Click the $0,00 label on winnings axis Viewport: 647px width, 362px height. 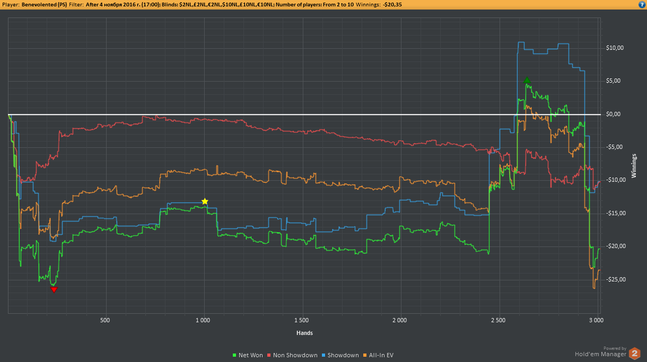(x=613, y=114)
